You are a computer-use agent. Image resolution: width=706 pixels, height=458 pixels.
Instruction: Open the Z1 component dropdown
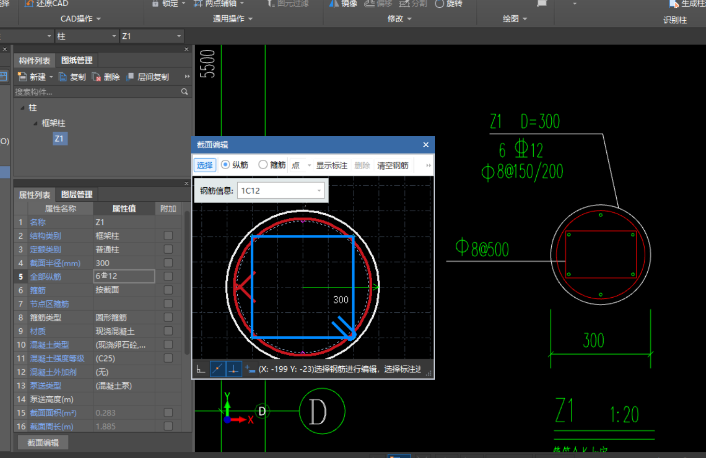(x=179, y=36)
